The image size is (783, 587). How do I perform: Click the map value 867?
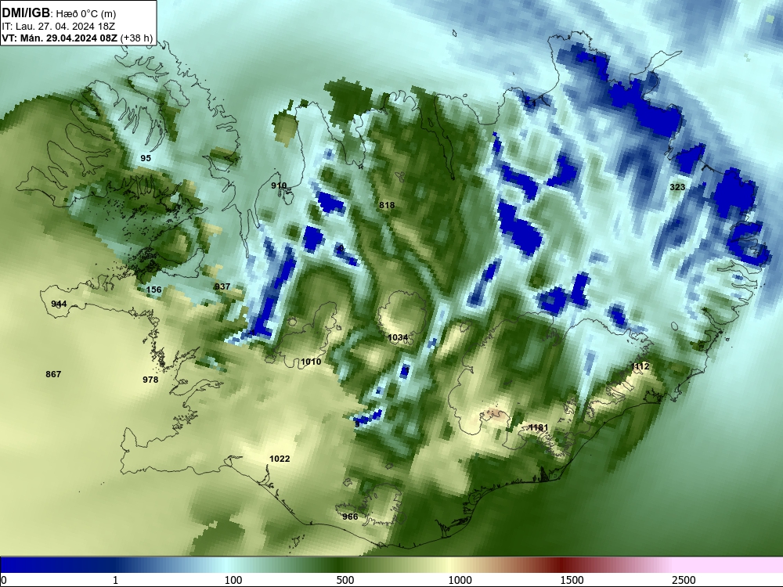pos(53,374)
